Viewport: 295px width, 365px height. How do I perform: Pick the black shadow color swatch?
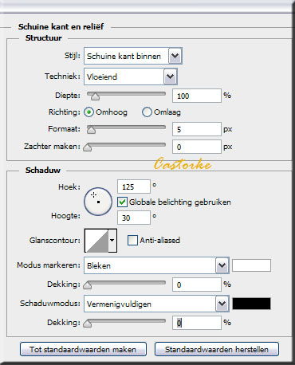click(x=251, y=304)
